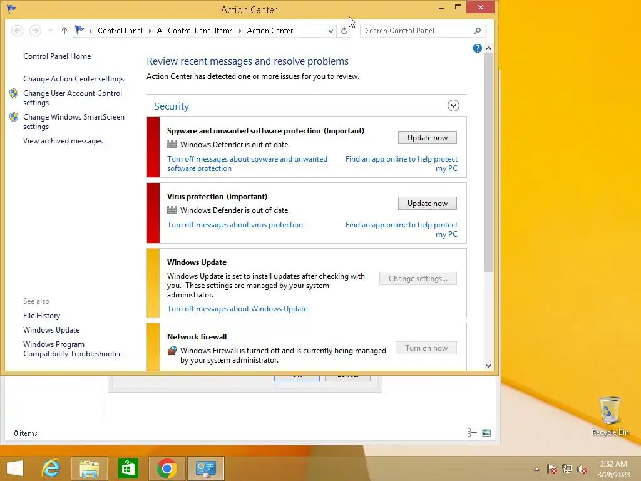Go up one level with the up arrow

(x=64, y=31)
